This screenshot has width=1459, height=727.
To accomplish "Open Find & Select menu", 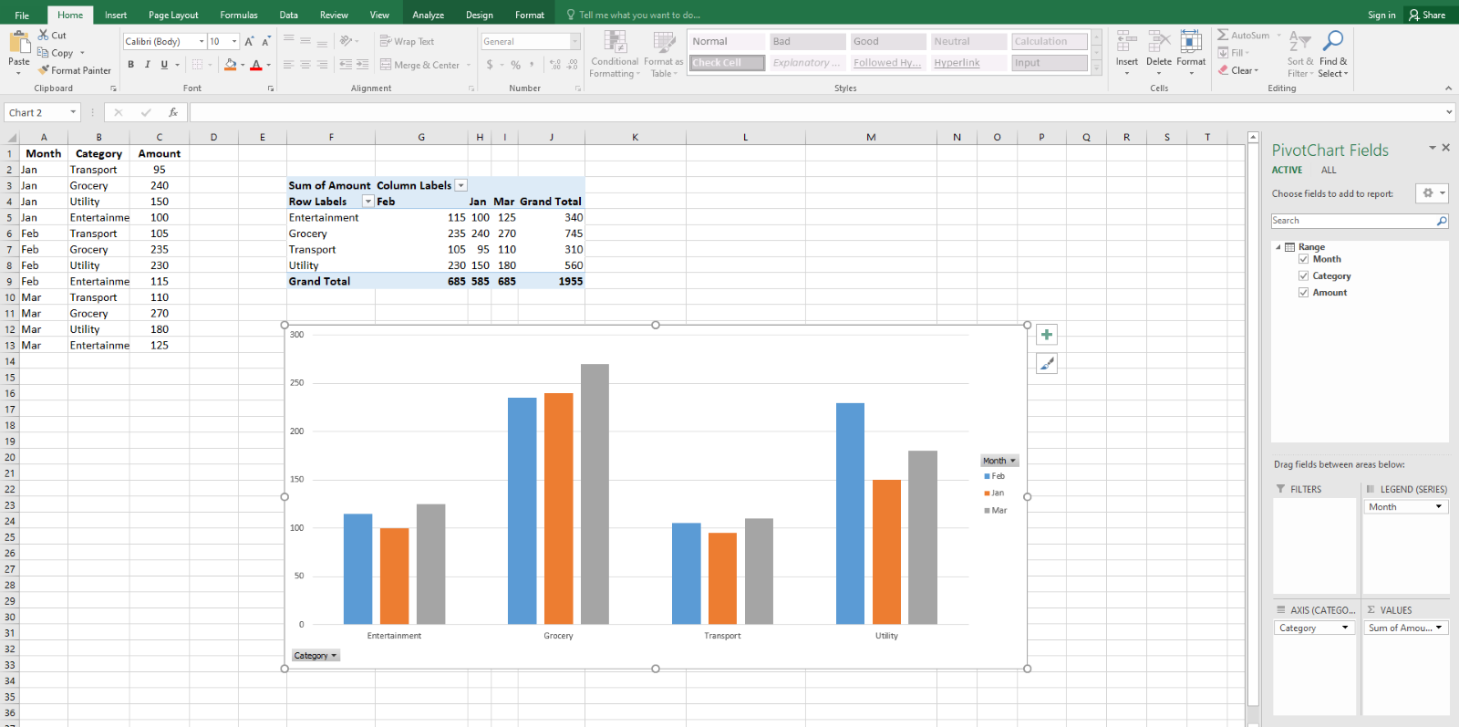I will click(1333, 54).
